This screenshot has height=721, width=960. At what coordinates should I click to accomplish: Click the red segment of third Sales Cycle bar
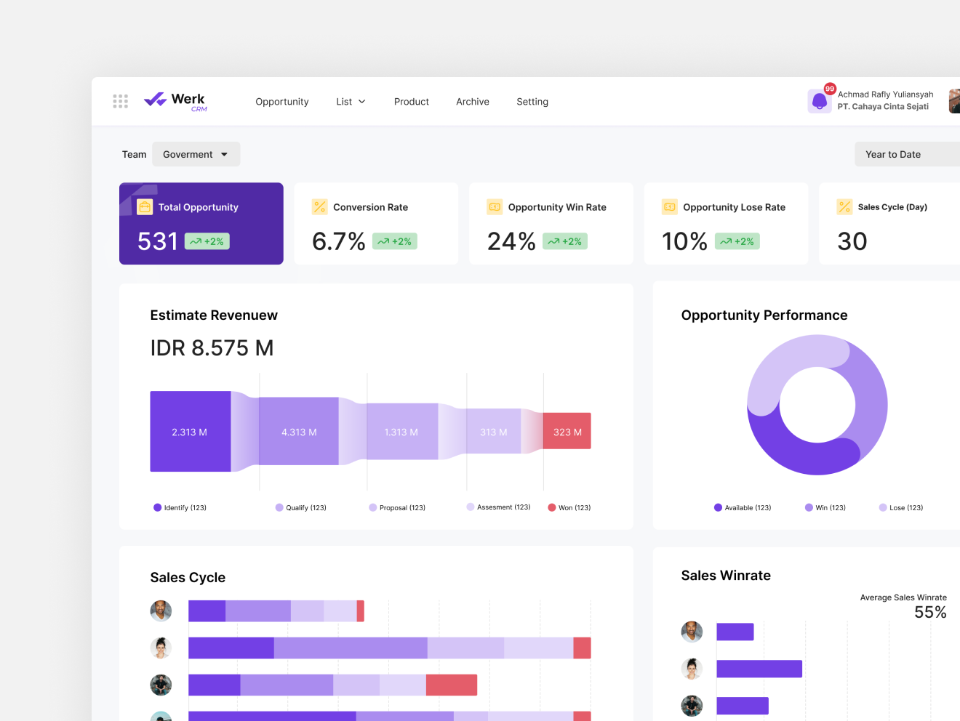pos(452,685)
